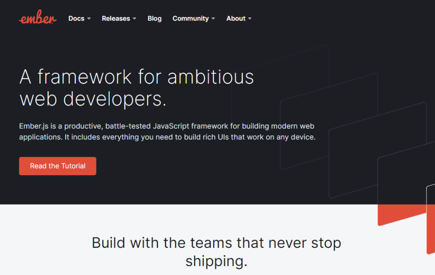Viewport: 435px width, 275px height.
Task: Click 'Ember.js' at the start of the description
Action: pyautogui.click(x=34, y=126)
